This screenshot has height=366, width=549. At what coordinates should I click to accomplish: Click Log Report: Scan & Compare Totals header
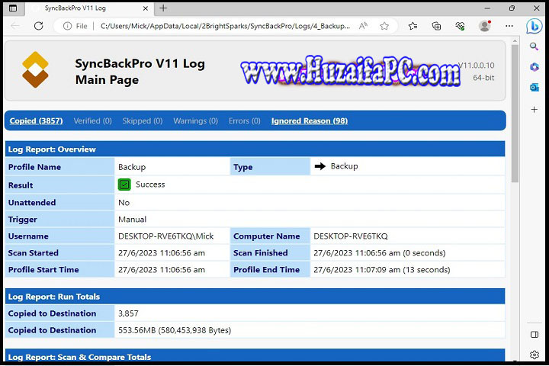(255, 356)
